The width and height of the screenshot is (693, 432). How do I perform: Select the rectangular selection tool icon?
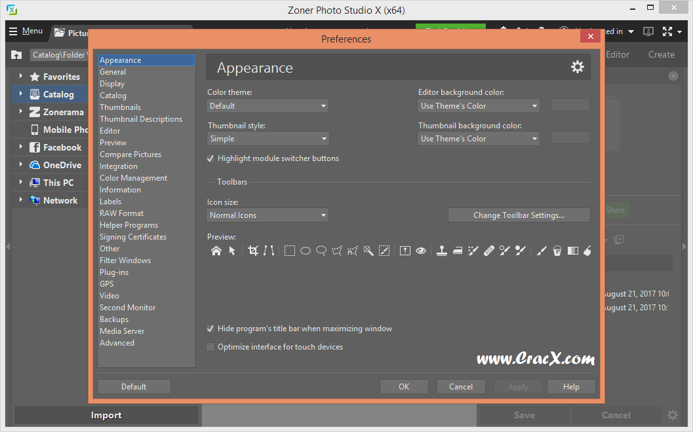click(290, 251)
